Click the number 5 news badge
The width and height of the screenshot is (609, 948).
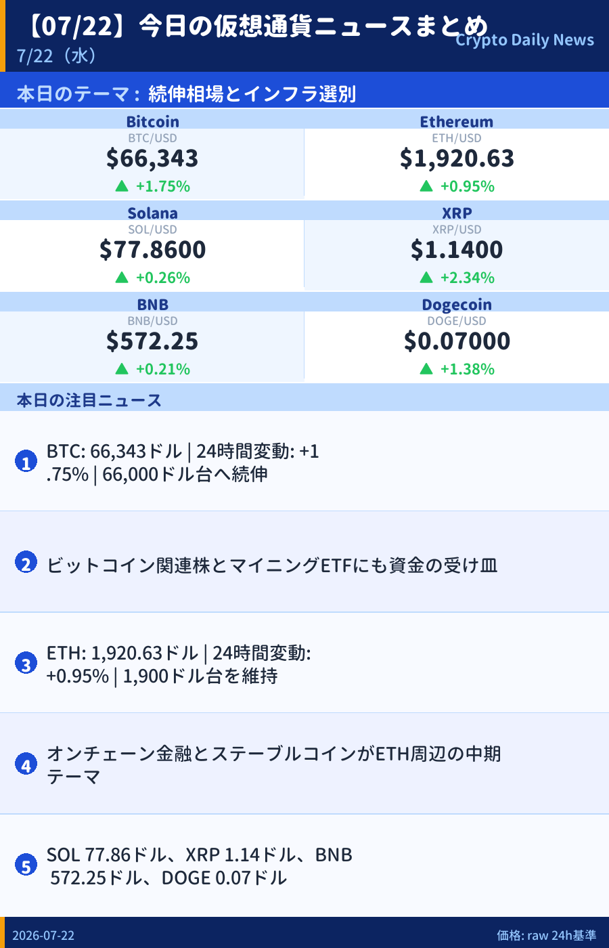[x=26, y=865]
